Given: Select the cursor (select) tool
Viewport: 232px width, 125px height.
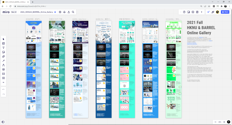Looking at the screenshot, I should coord(4,39).
